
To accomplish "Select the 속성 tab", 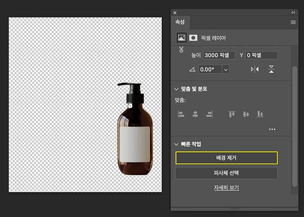I will click(x=180, y=22).
